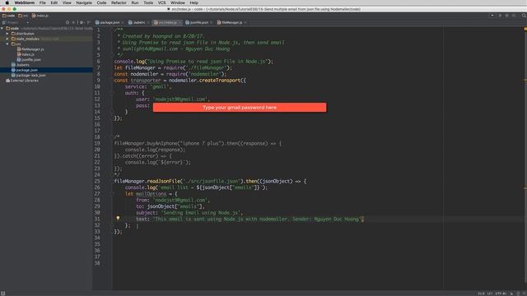Screen dimensions: 527x296
Task: Open run configuration dropdown in toolbar
Action: click(x=492, y=16)
